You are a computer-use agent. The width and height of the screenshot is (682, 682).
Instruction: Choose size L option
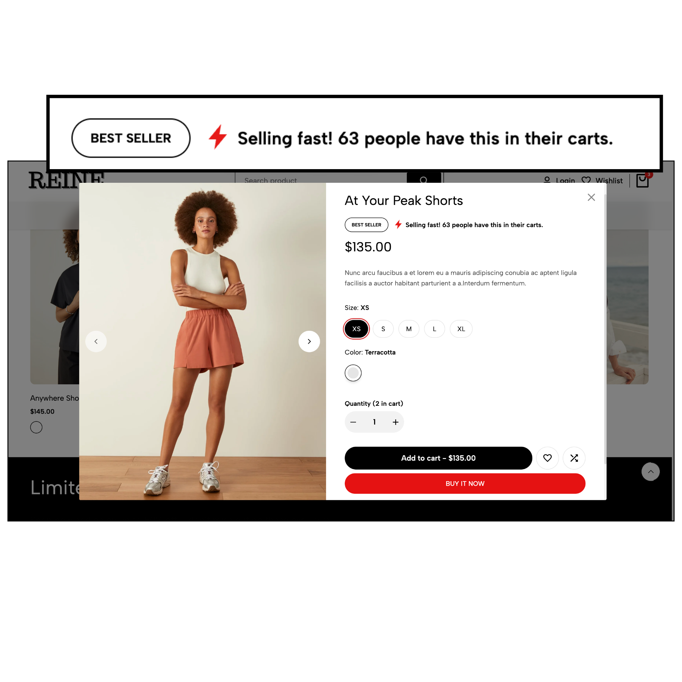[x=434, y=329]
